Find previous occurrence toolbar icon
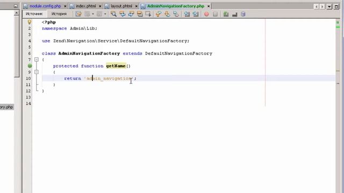The image size is (344, 193). [x=122, y=14]
